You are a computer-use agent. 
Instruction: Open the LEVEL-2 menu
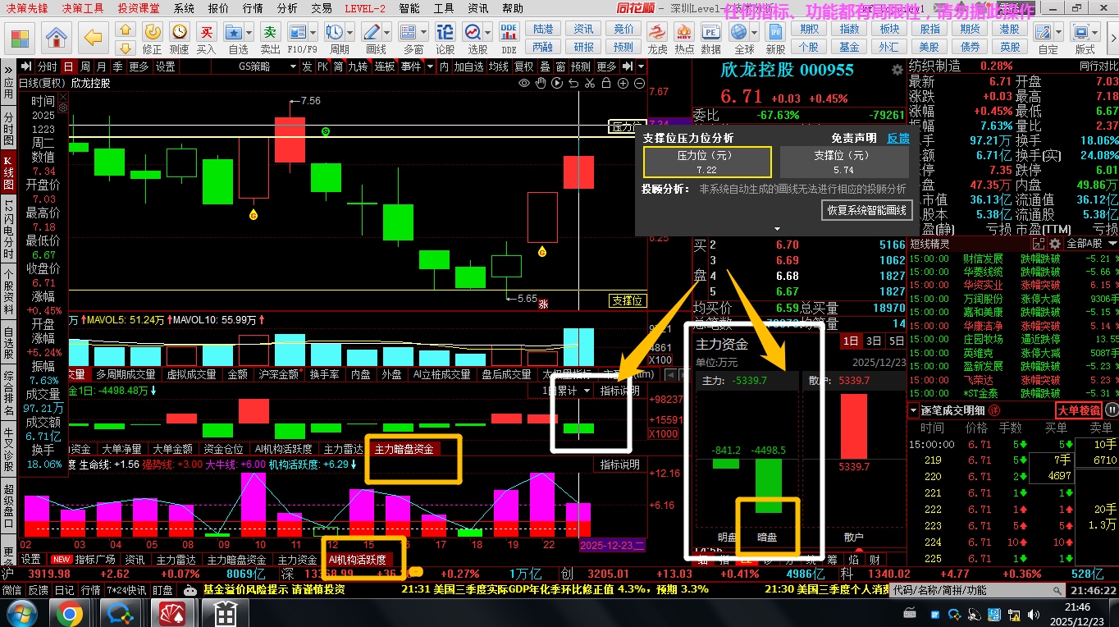(x=365, y=8)
